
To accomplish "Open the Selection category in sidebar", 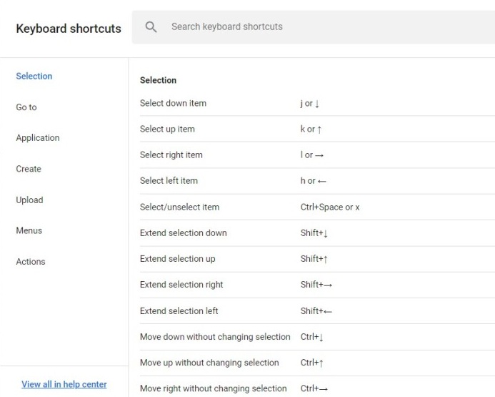I will click(x=34, y=76).
